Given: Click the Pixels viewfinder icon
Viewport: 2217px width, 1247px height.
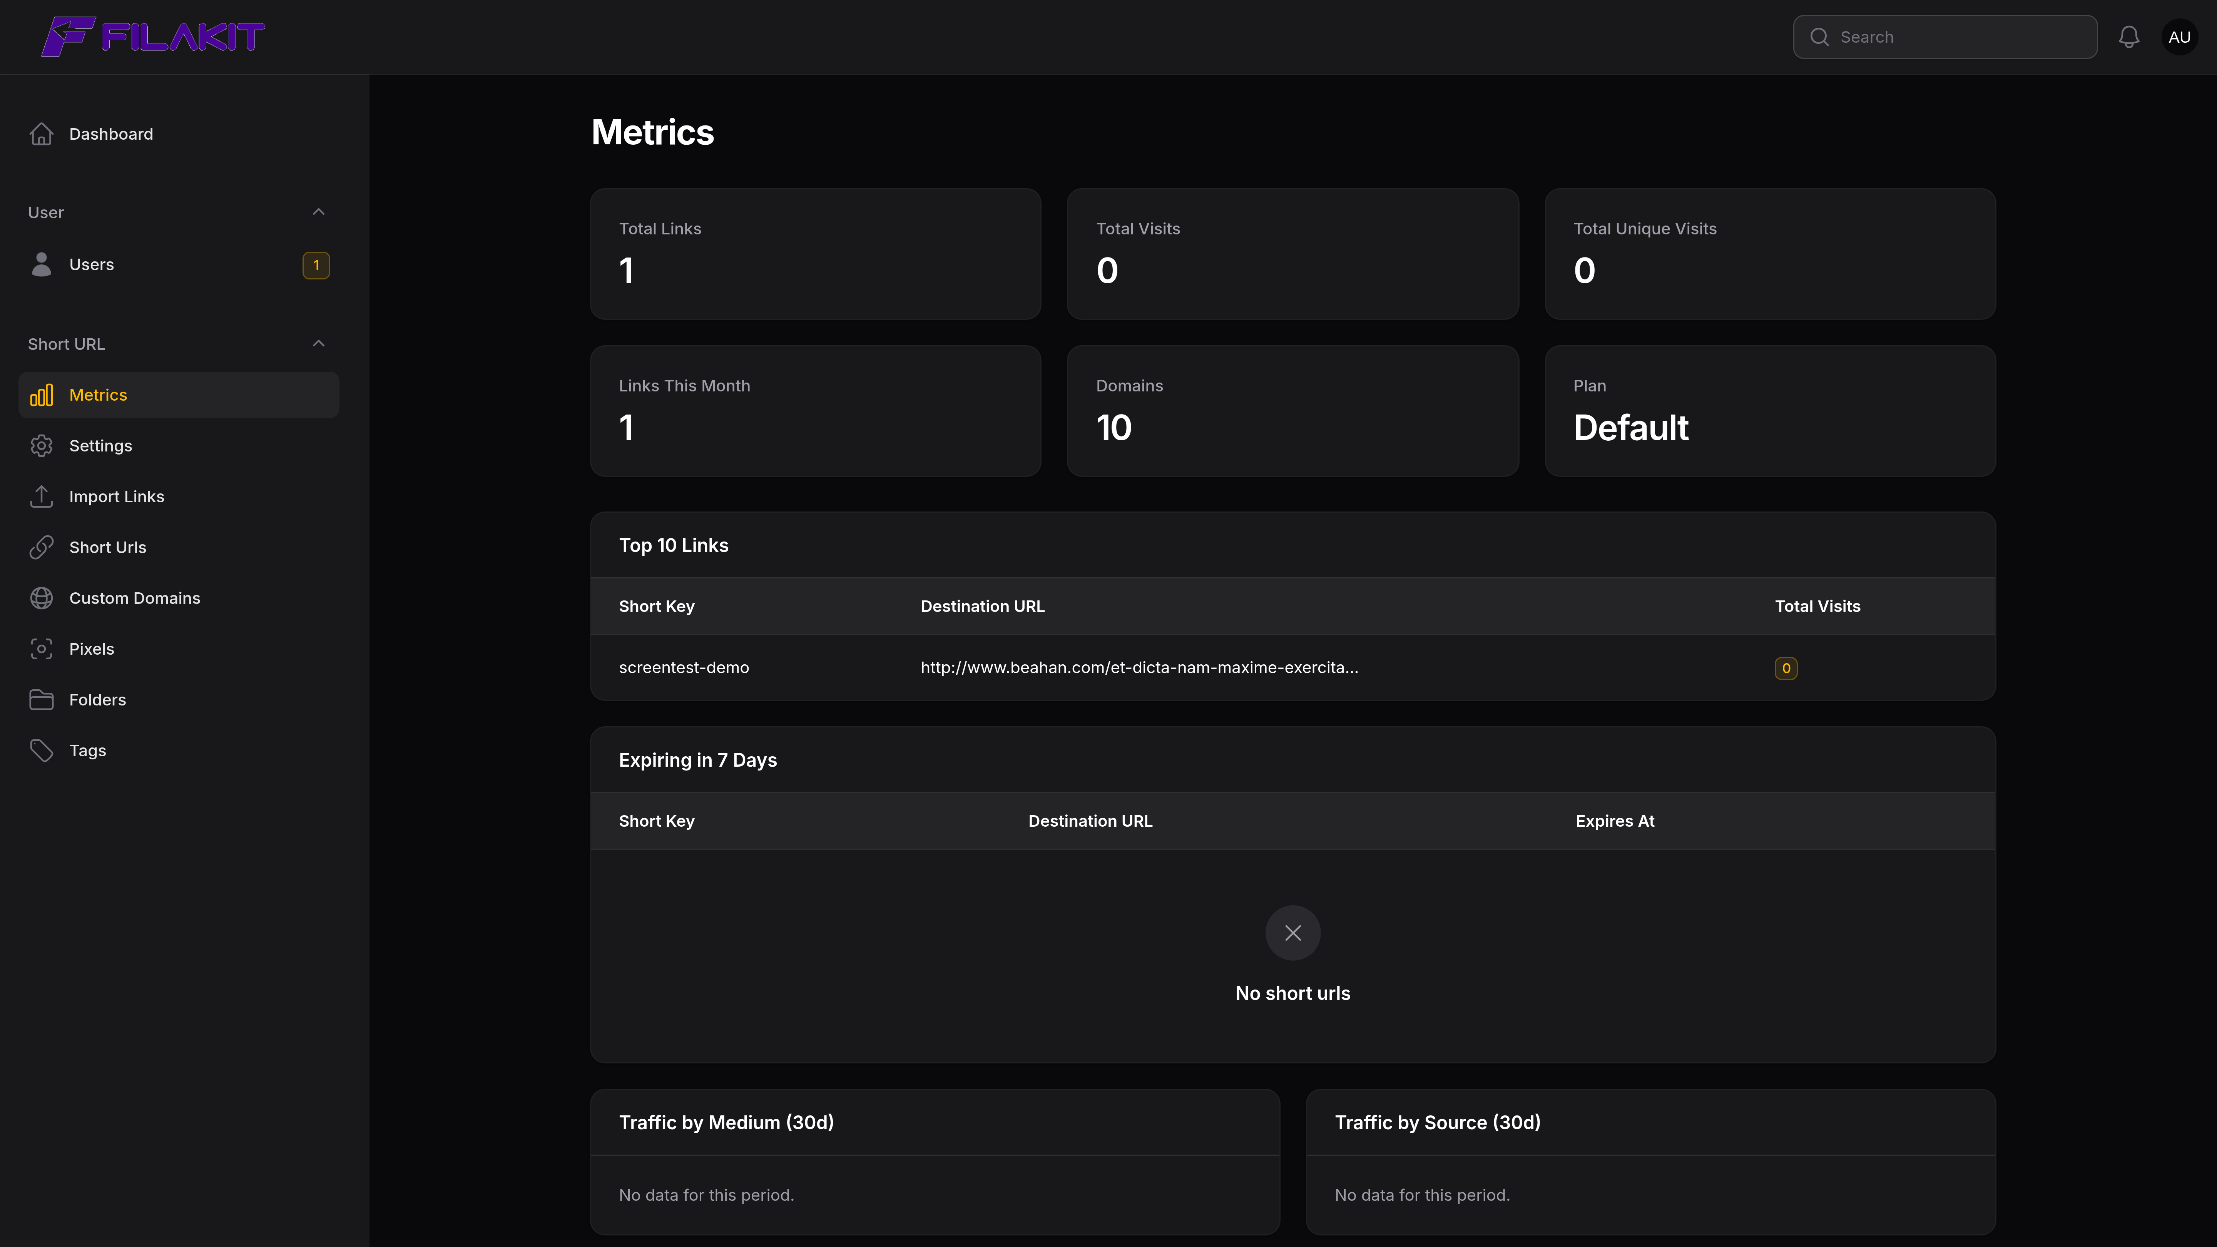Looking at the screenshot, I should pyautogui.click(x=41, y=649).
